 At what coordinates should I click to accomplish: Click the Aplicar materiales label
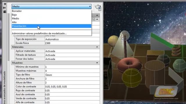coord(26,51)
